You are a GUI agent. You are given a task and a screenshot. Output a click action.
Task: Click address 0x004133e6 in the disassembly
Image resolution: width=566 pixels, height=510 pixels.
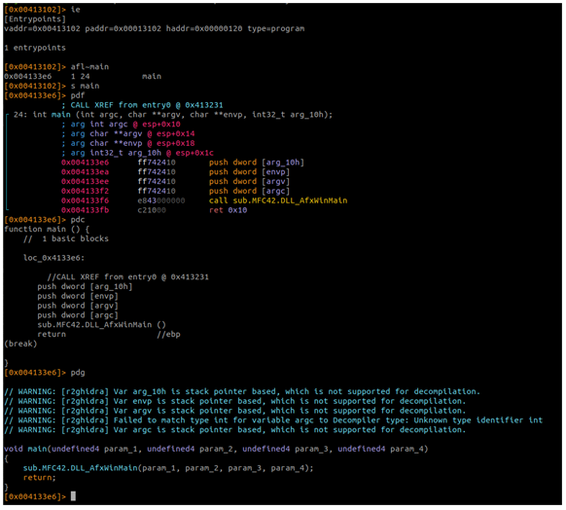click(x=85, y=163)
